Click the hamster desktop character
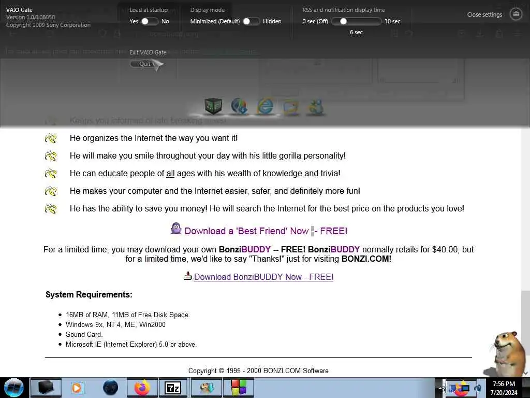Viewport: 530px width, 398px height. click(x=507, y=353)
